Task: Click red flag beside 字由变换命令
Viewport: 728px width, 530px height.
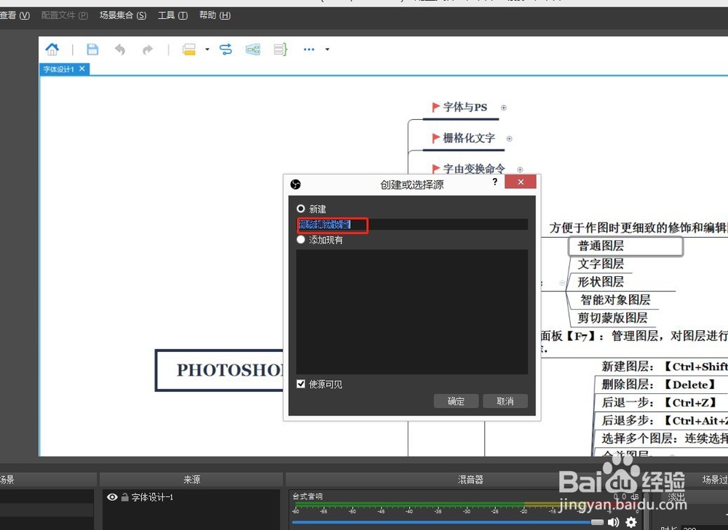Action: (435, 169)
